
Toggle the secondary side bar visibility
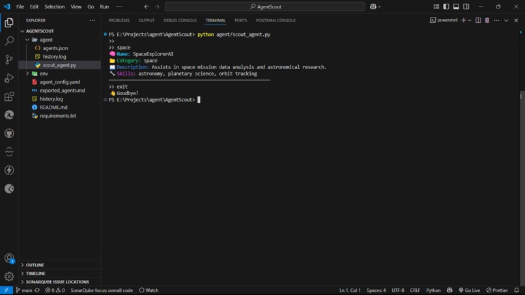[x=466, y=7]
